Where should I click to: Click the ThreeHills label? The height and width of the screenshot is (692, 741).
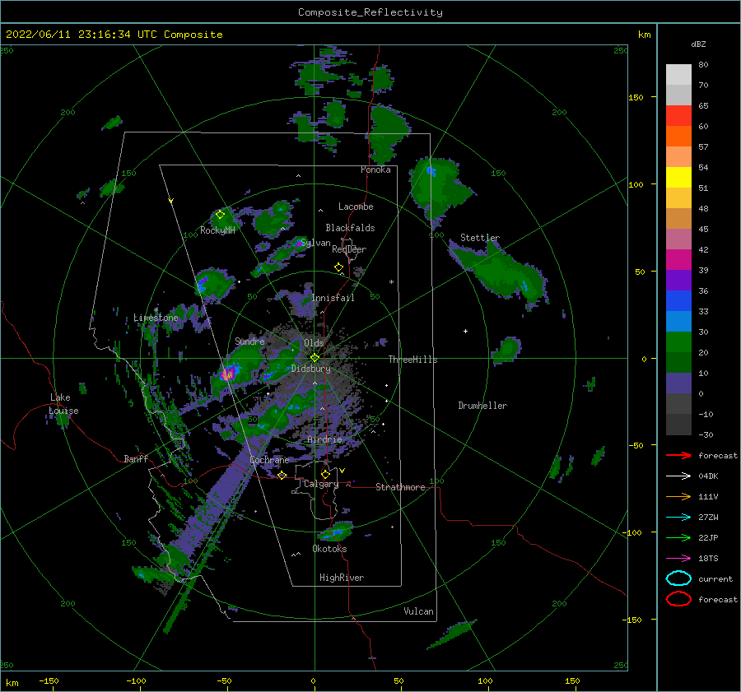click(x=413, y=360)
